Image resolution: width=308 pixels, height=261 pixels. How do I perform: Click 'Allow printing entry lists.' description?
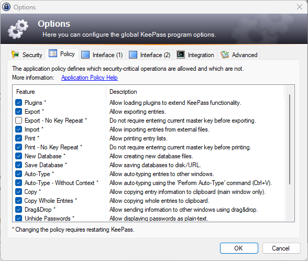(138, 138)
